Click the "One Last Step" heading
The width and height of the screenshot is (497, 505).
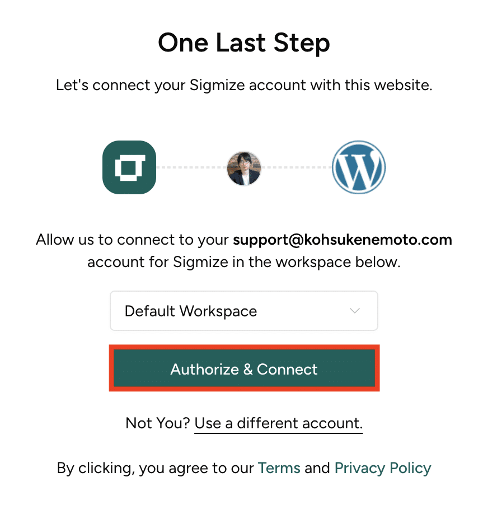[244, 43]
